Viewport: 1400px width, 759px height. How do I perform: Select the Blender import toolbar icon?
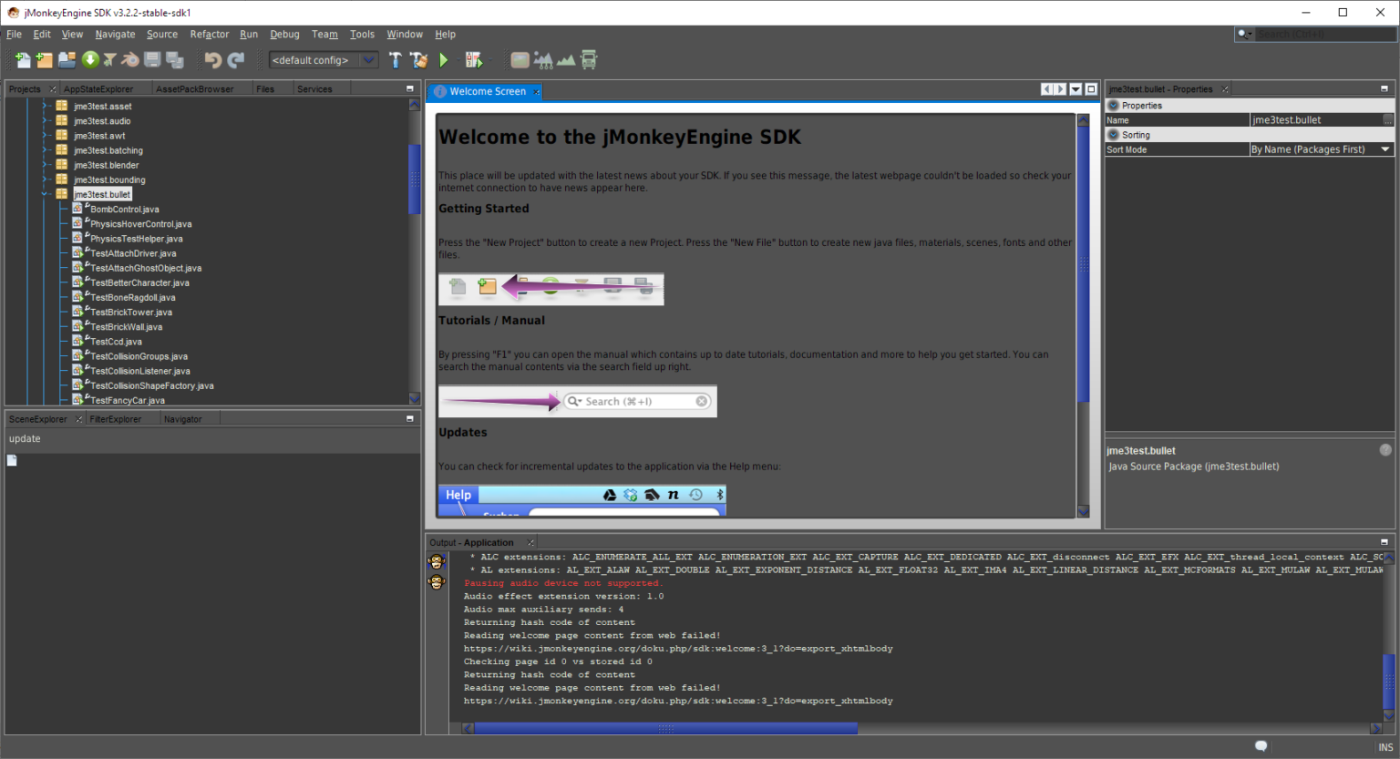tap(129, 60)
